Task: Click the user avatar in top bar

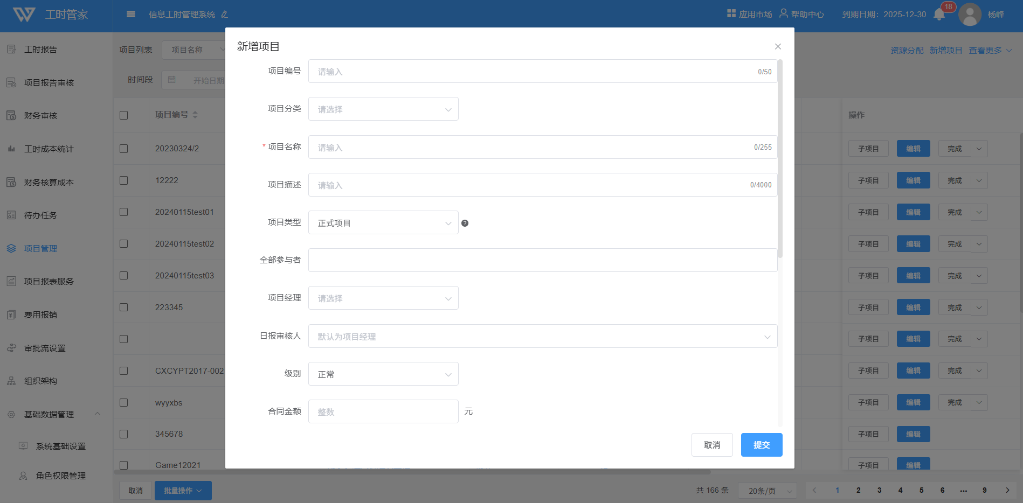Action: 970,15
